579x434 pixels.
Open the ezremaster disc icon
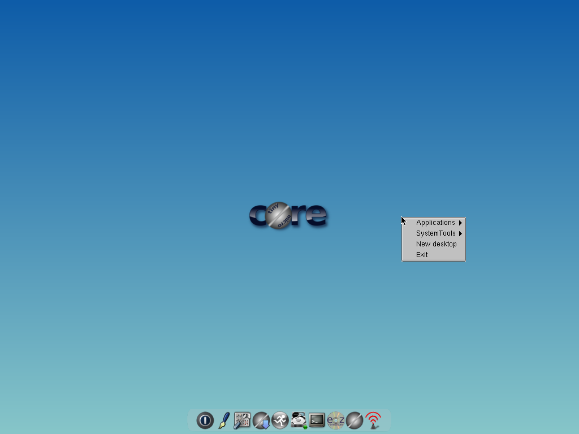(x=336, y=420)
